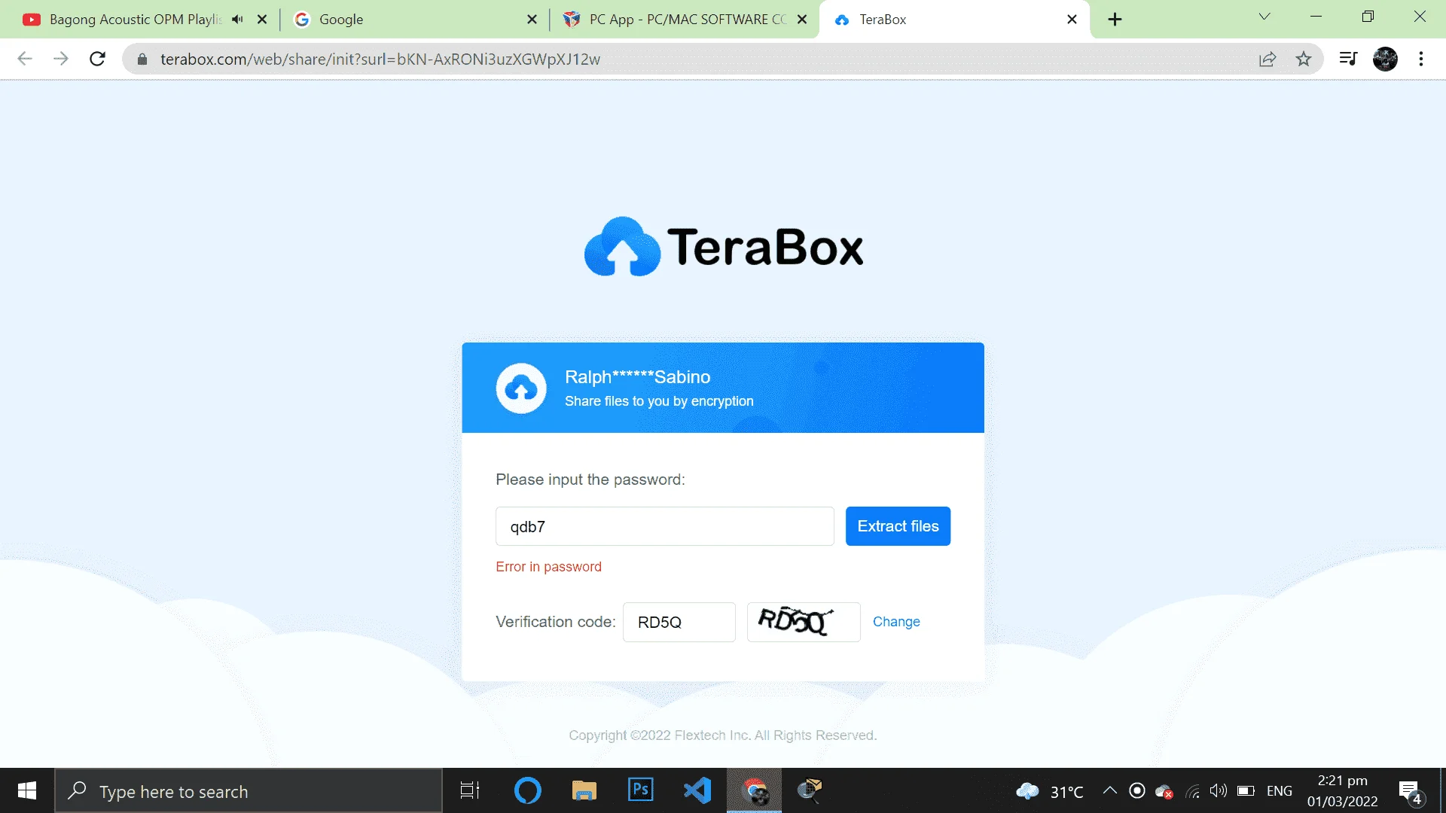Close the Google tab
The height and width of the screenshot is (813, 1446).
[532, 20]
